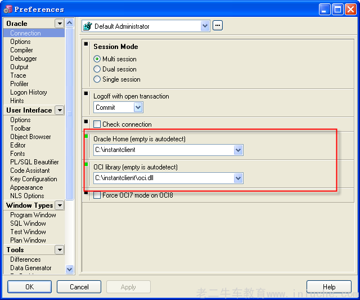
Task: Open Compiler preferences
Action: tap(21, 50)
